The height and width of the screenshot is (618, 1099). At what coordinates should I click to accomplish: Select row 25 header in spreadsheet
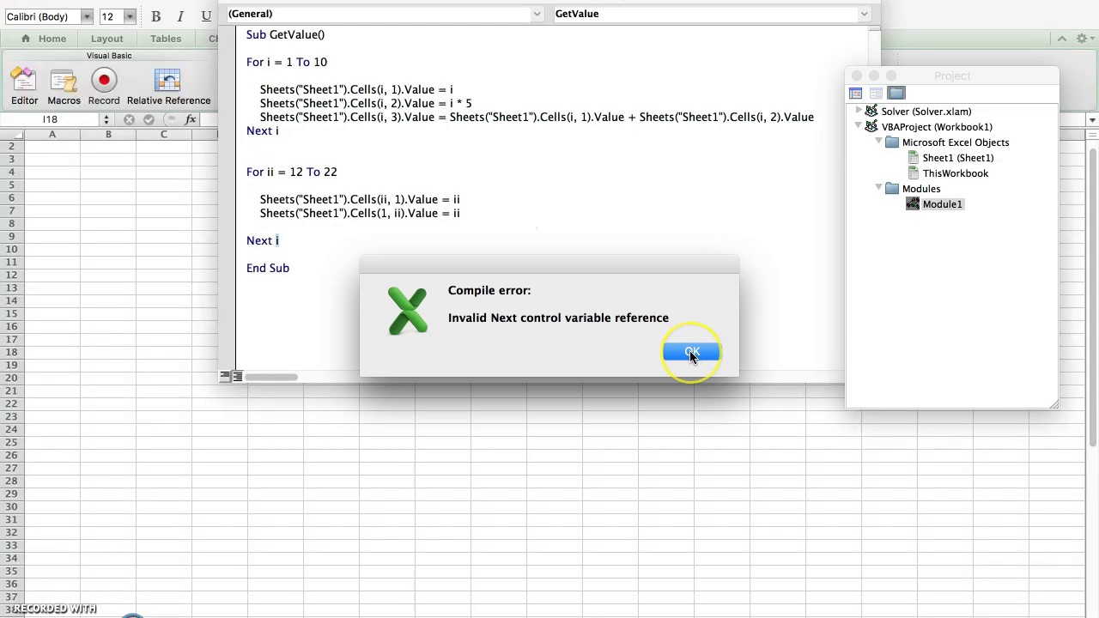11,442
